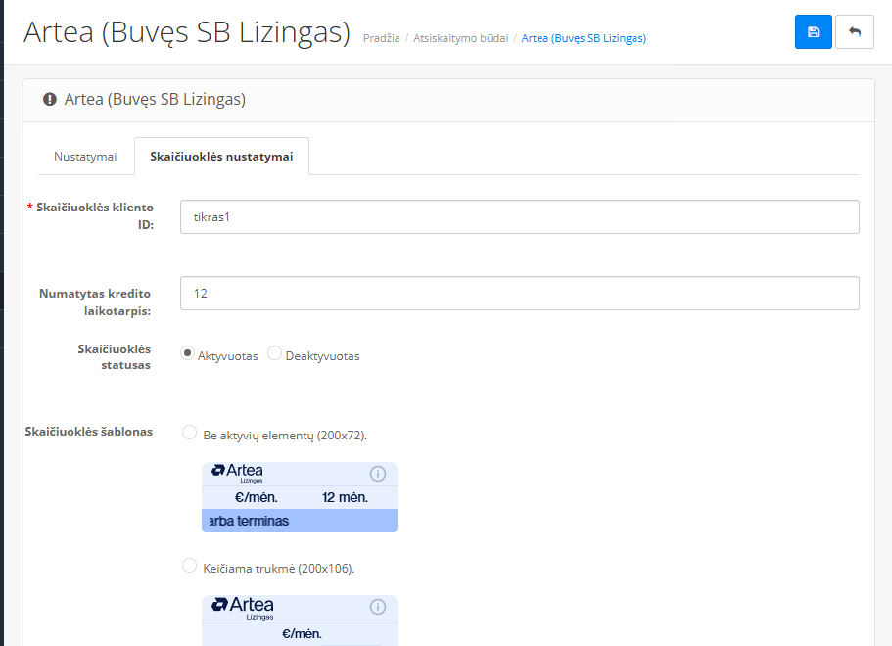Choose Keičiama trukmė (200x106) template
This screenshot has width=892, height=646.
(x=190, y=566)
